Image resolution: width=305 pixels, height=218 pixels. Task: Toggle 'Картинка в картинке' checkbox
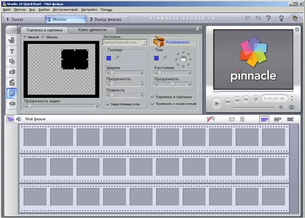click(153, 97)
